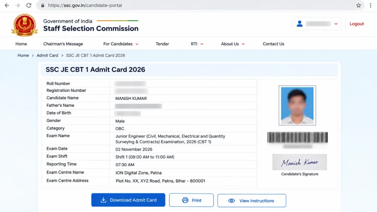Click the Download Admit Card button
The width and height of the screenshot is (377, 212).
(128, 200)
